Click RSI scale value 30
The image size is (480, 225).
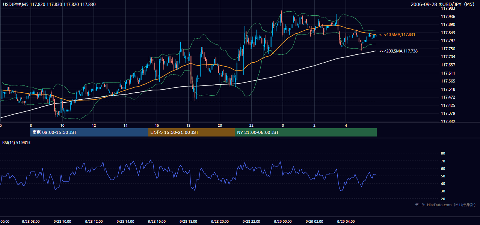tap(443, 191)
